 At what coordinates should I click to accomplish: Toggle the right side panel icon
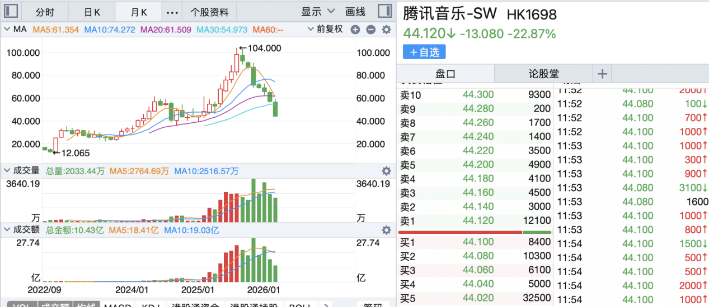click(x=384, y=11)
